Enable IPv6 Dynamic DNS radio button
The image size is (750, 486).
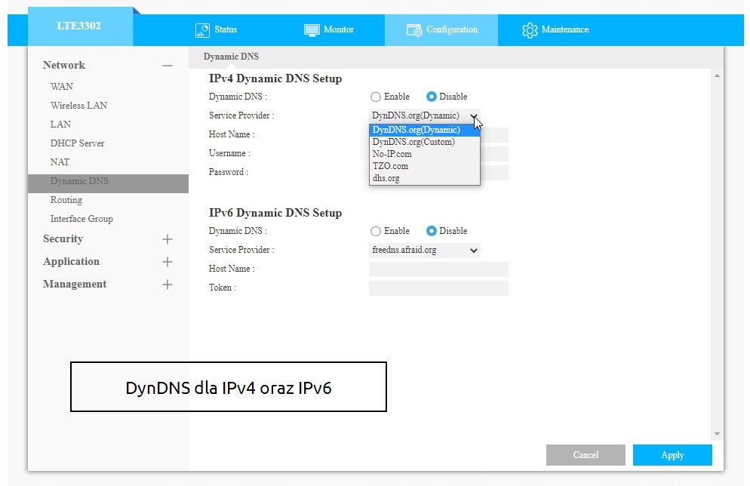point(376,231)
